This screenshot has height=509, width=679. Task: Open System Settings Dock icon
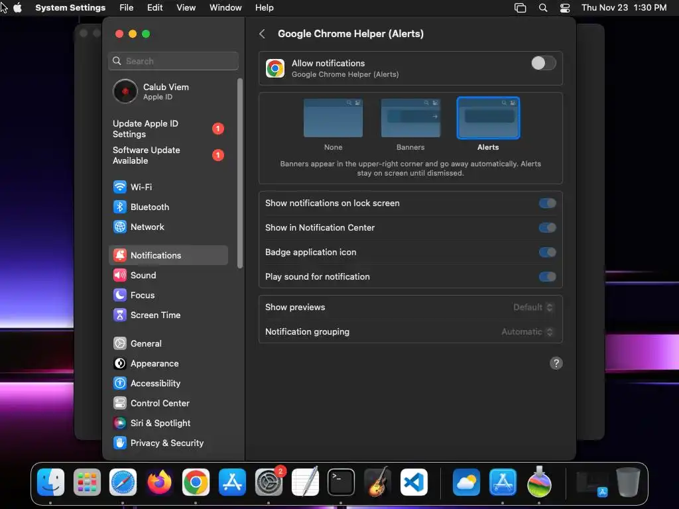point(269,482)
